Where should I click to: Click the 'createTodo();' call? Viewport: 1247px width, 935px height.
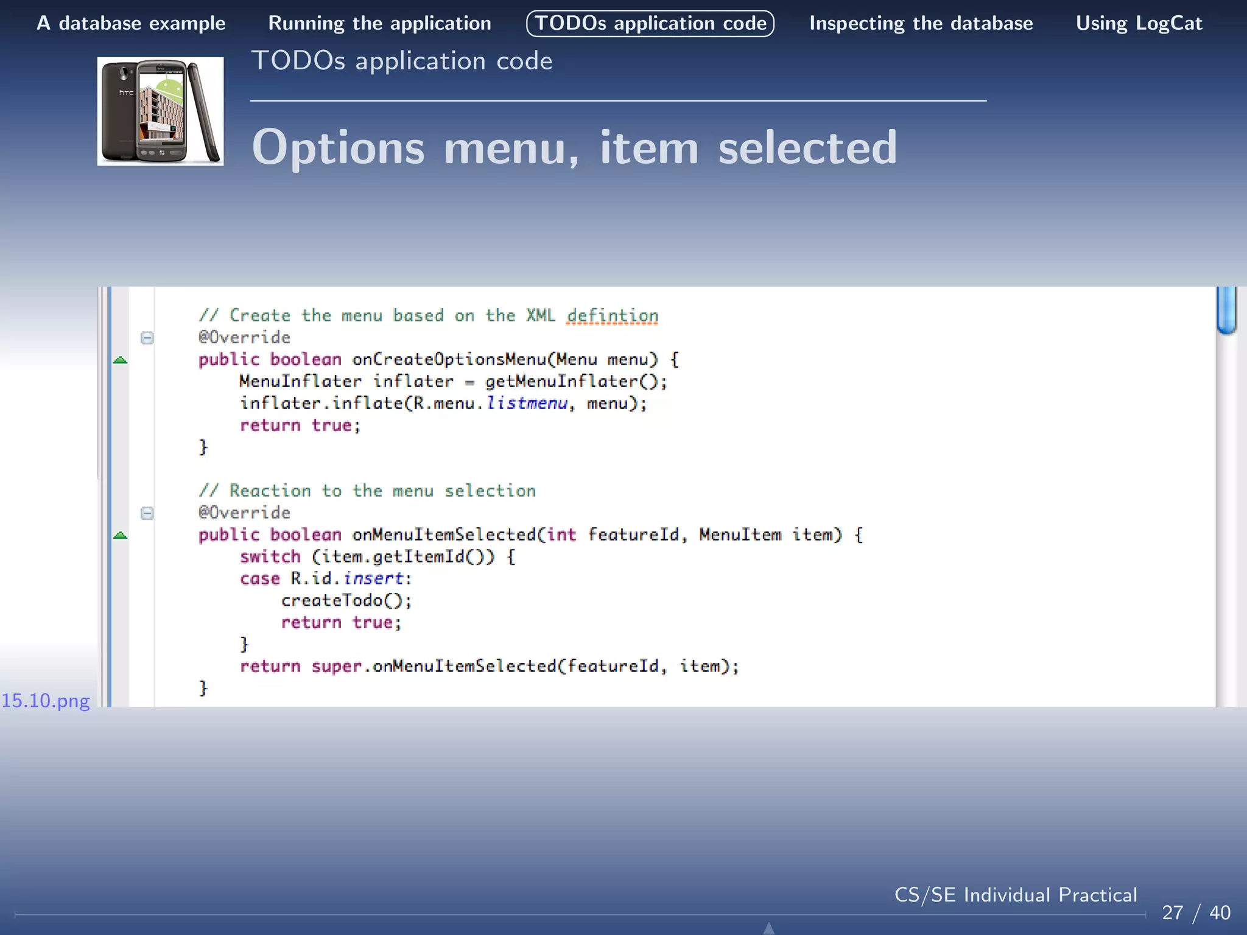(x=346, y=600)
